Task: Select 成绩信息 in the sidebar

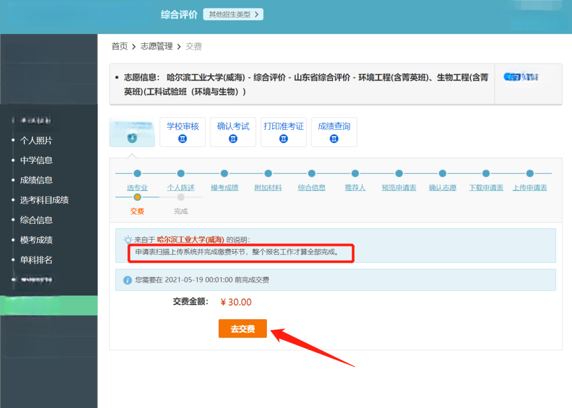Action: click(x=36, y=180)
